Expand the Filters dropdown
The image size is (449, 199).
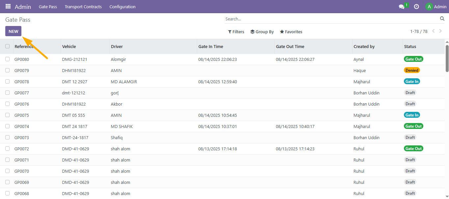(236, 32)
